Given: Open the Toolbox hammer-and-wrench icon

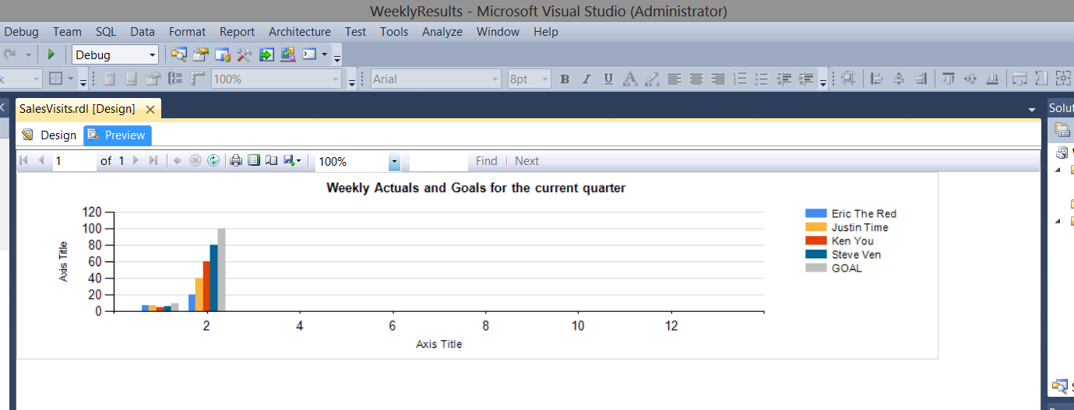Looking at the screenshot, I should [x=245, y=54].
